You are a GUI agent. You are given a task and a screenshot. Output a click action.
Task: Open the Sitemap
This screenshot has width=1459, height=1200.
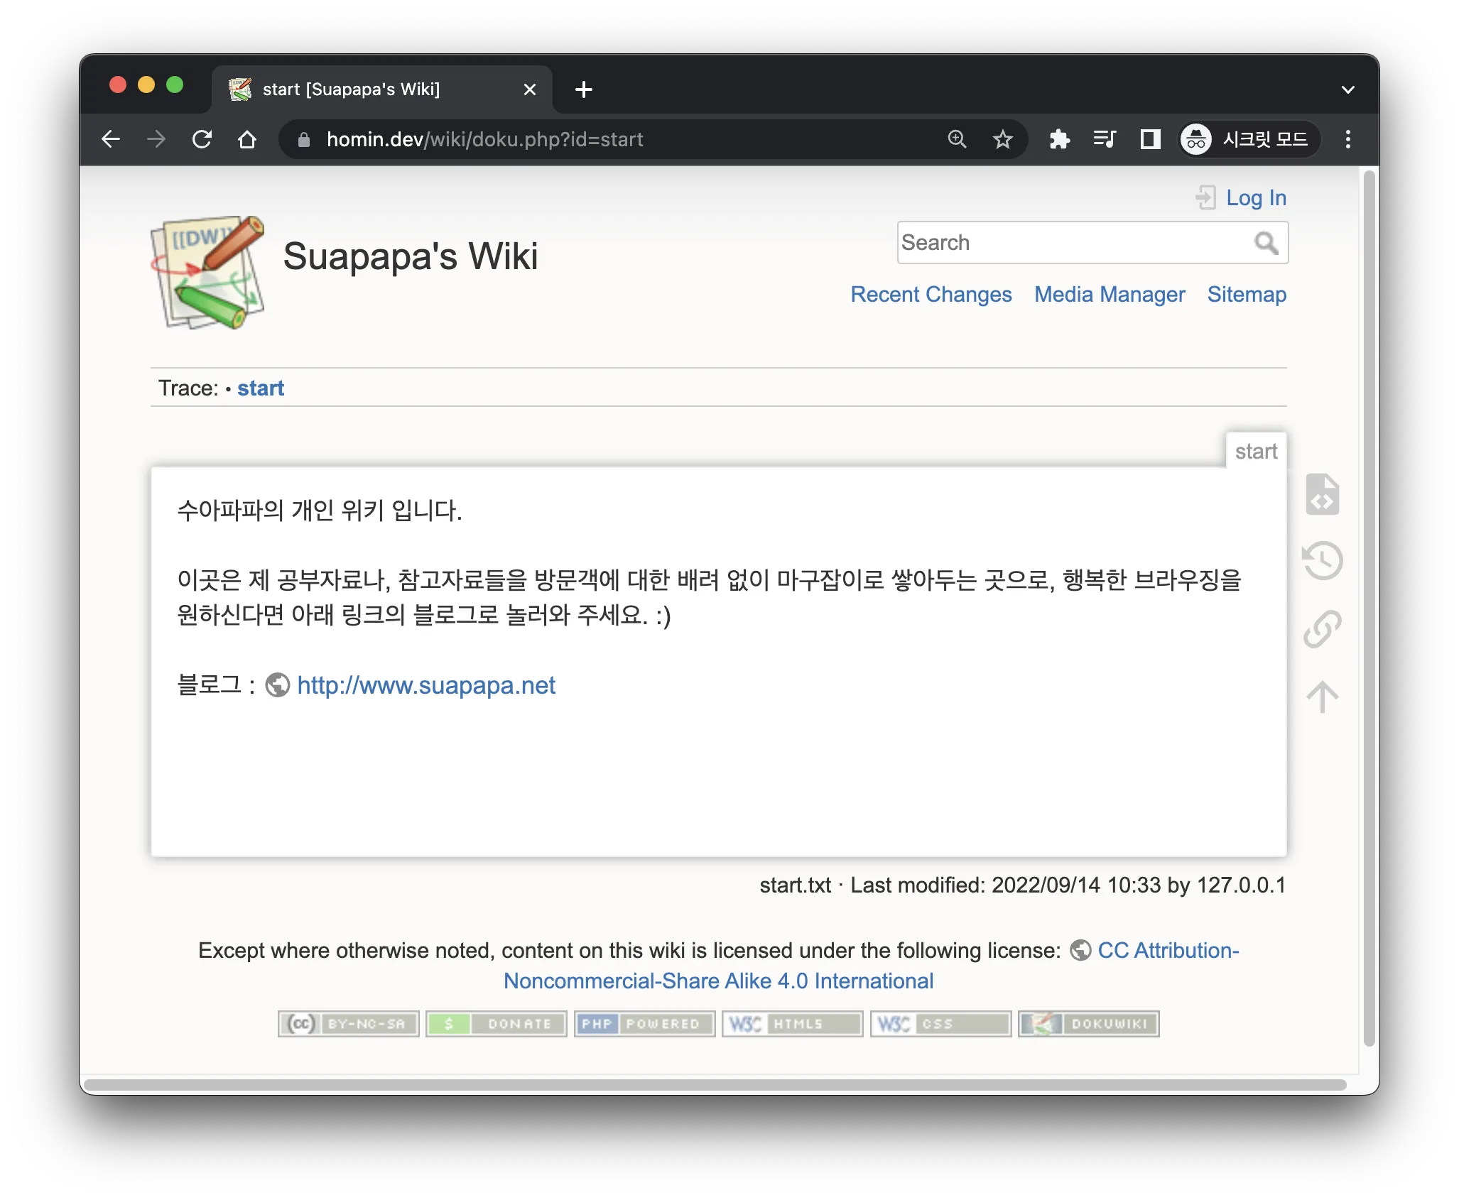1247,294
